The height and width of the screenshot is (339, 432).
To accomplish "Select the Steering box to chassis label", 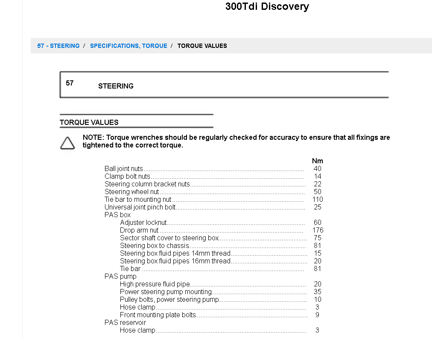I will (x=155, y=246).
